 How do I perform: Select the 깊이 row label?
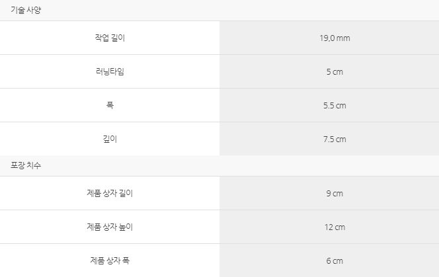coord(110,139)
